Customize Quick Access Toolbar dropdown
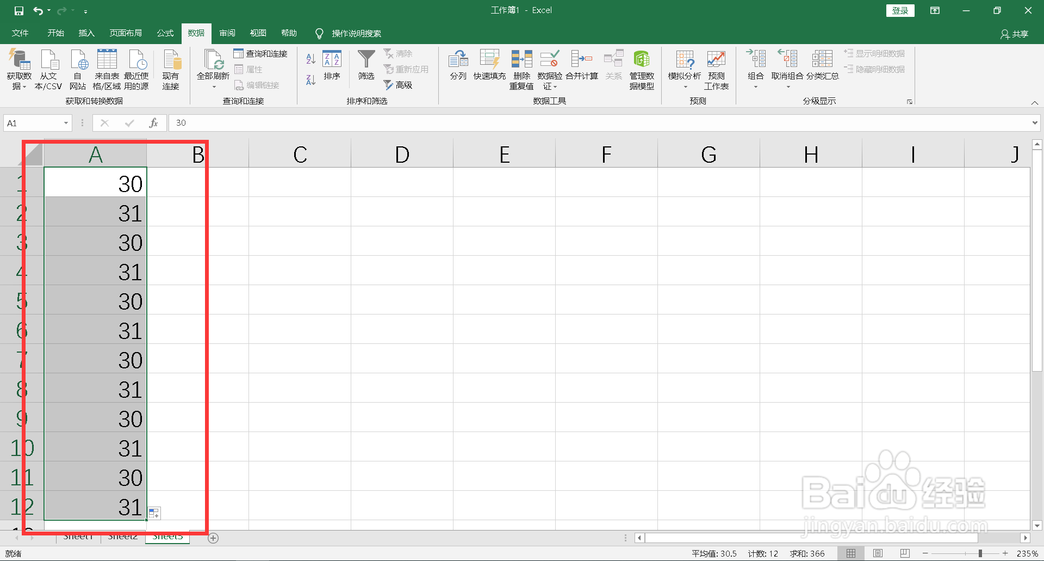 [x=86, y=11]
